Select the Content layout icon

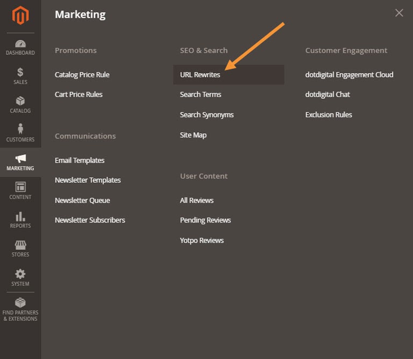(x=20, y=187)
